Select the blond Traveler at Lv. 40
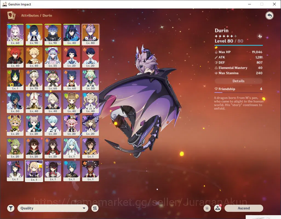This screenshot has width=281, height=219. click(34, 57)
